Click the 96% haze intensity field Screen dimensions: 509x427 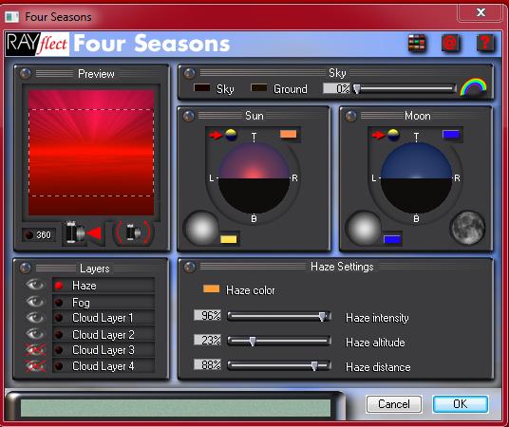[207, 315]
